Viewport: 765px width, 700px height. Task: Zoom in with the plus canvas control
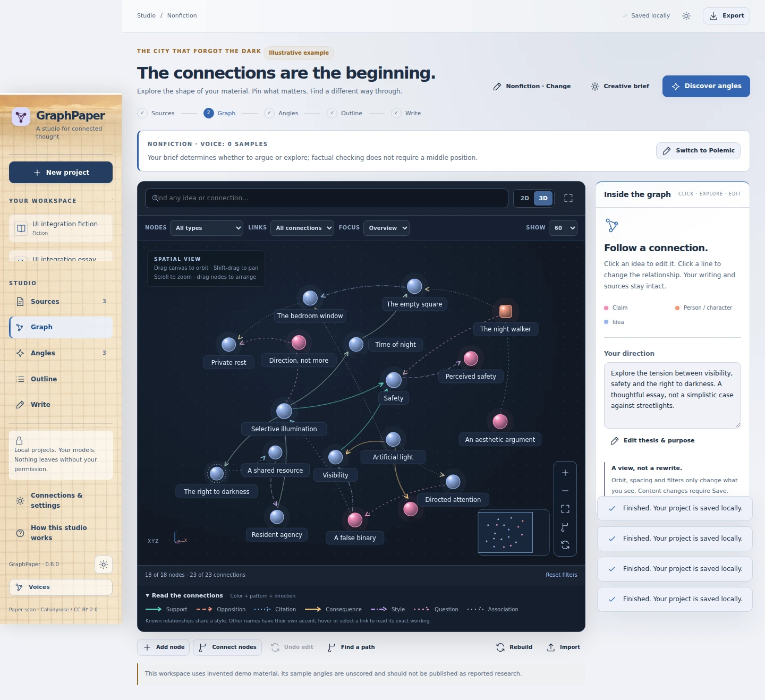565,473
